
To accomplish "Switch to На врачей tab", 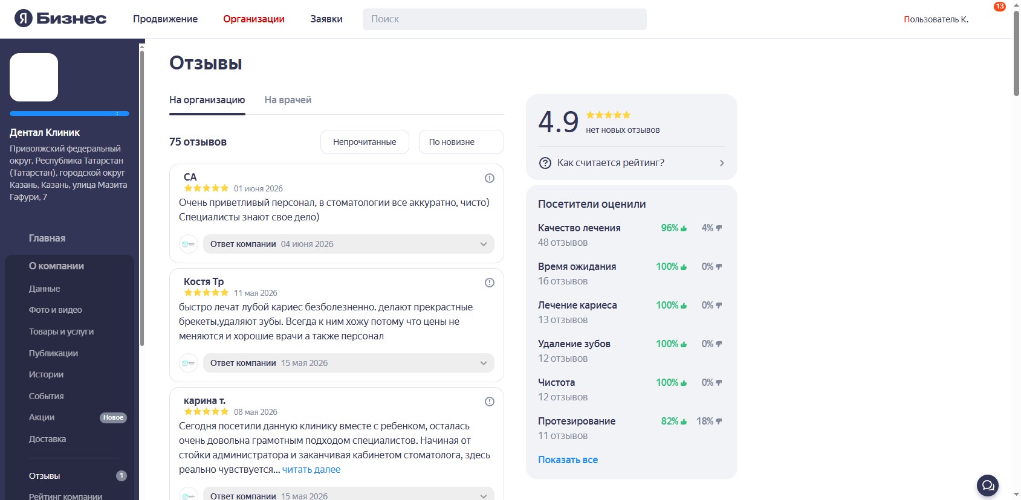I will tap(288, 100).
